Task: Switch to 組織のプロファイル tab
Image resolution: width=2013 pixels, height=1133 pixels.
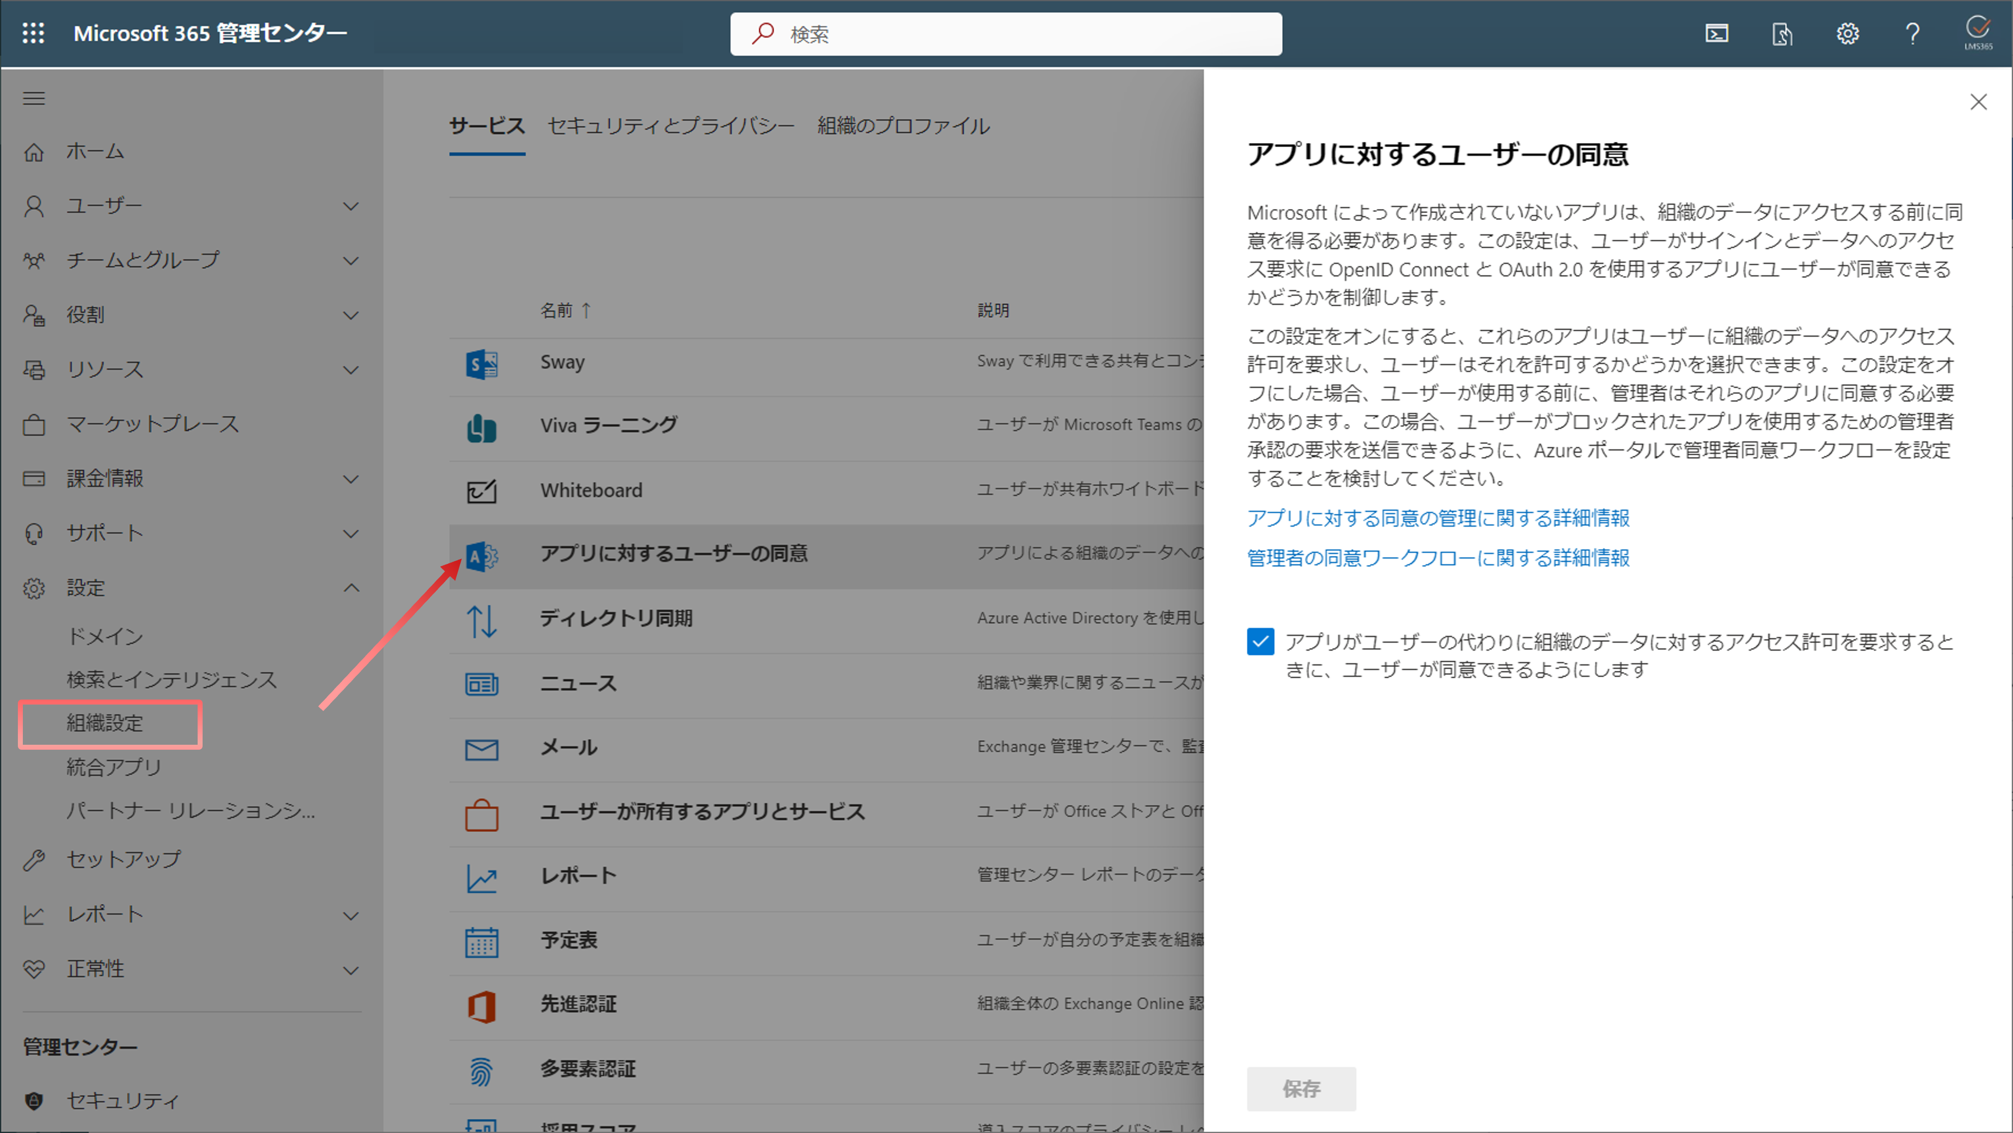Action: (904, 126)
